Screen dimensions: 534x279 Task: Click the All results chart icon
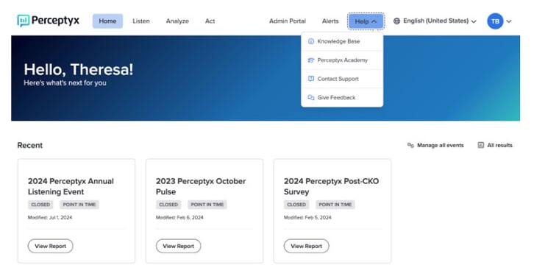(480, 145)
